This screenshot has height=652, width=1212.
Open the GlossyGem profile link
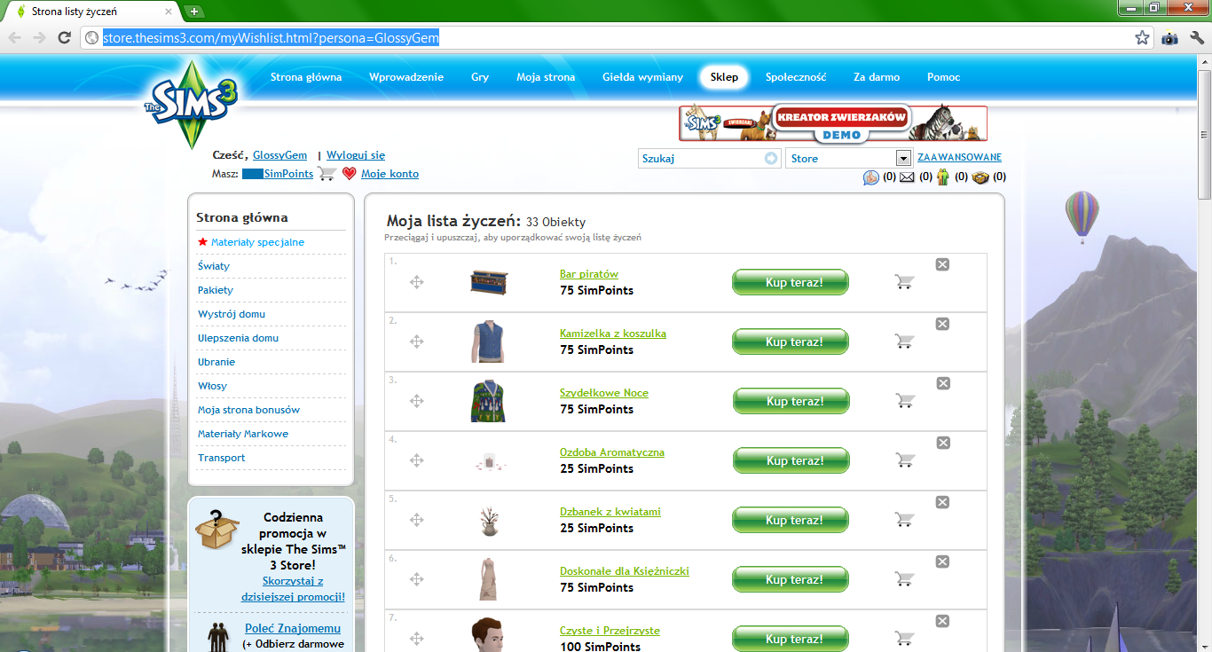coord(279,155)
